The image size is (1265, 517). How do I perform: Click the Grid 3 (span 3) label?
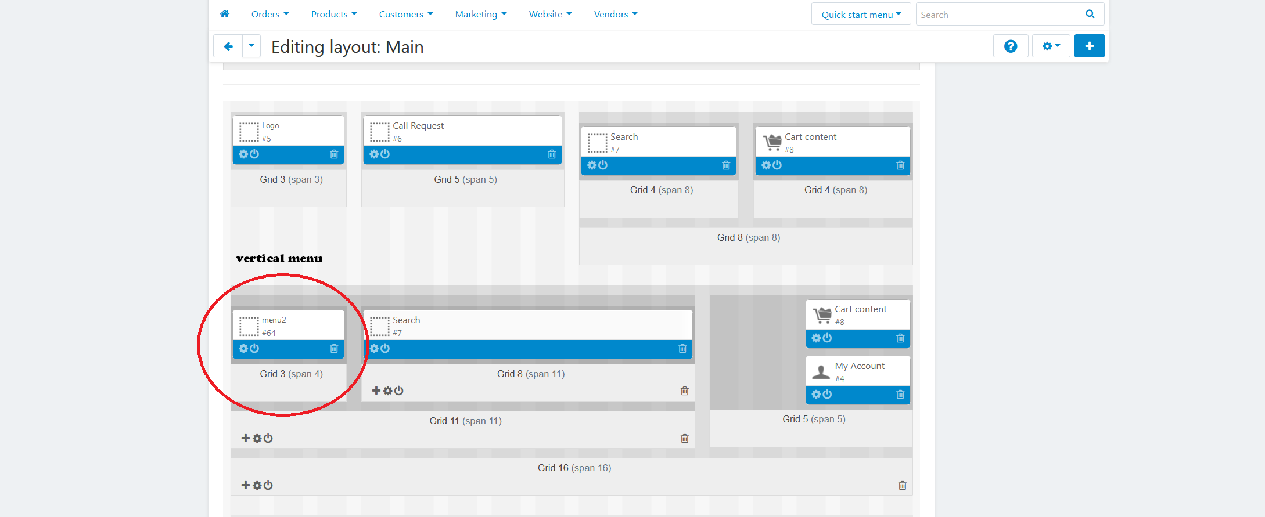pyautogui.click(x=291, y=180)
